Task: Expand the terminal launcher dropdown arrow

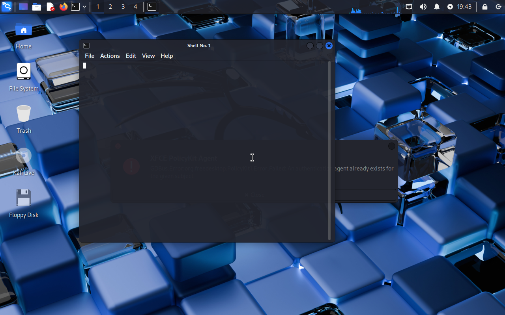Action: tap(84, 7)
